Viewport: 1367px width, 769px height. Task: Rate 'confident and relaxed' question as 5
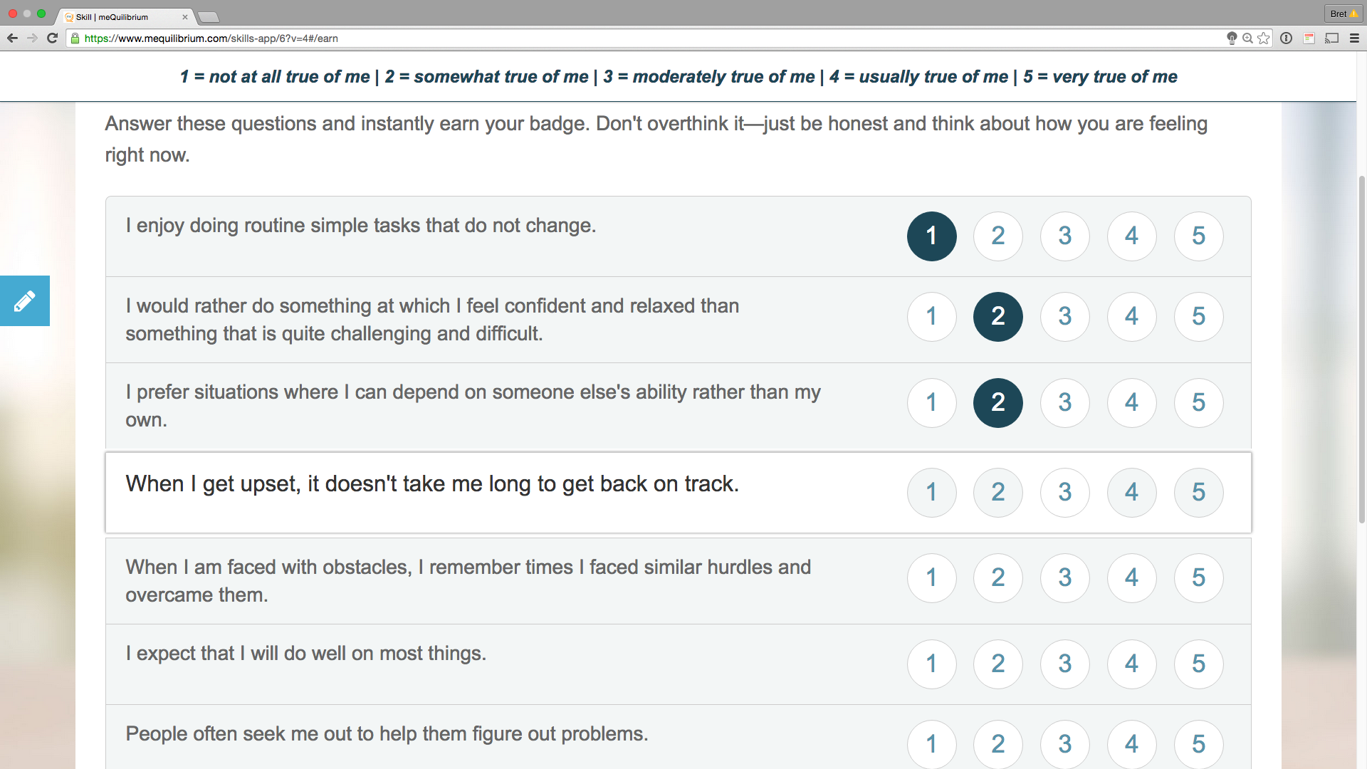click(x=1199, y=316)
